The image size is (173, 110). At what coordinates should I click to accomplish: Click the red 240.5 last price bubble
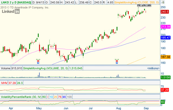[165, 12]
